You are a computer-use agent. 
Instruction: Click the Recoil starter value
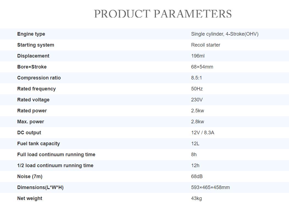[206, 45]
